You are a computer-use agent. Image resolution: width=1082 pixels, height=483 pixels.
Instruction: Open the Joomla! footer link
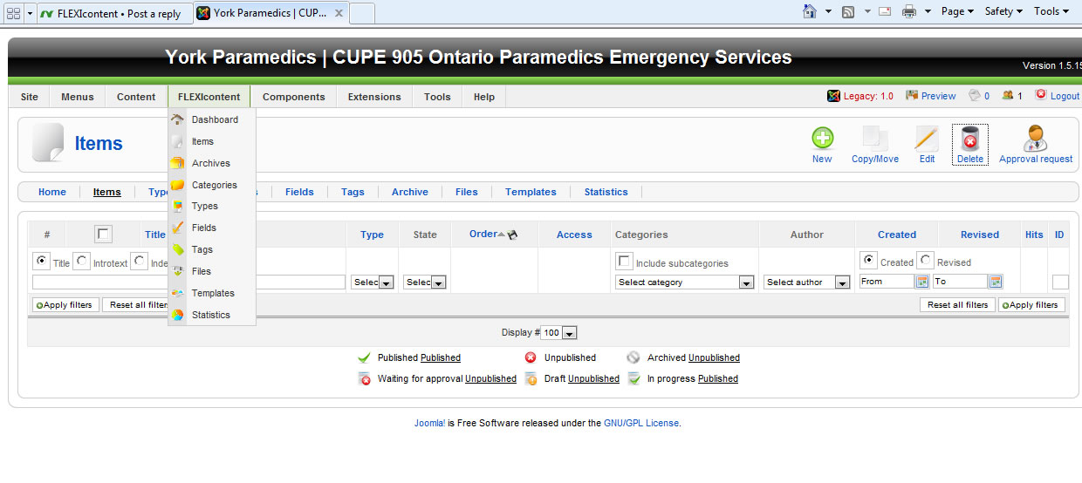(429, 423)
